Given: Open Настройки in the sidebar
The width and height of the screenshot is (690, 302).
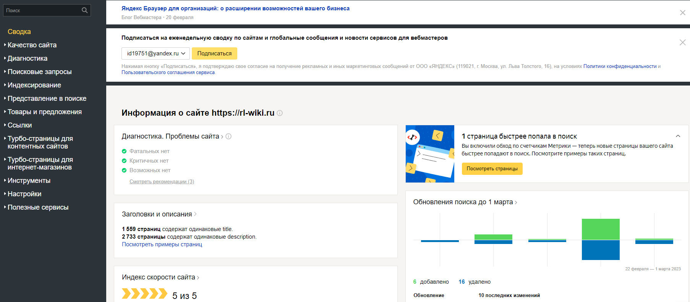Looking at the screenshot, I should (x=24, y=194).
